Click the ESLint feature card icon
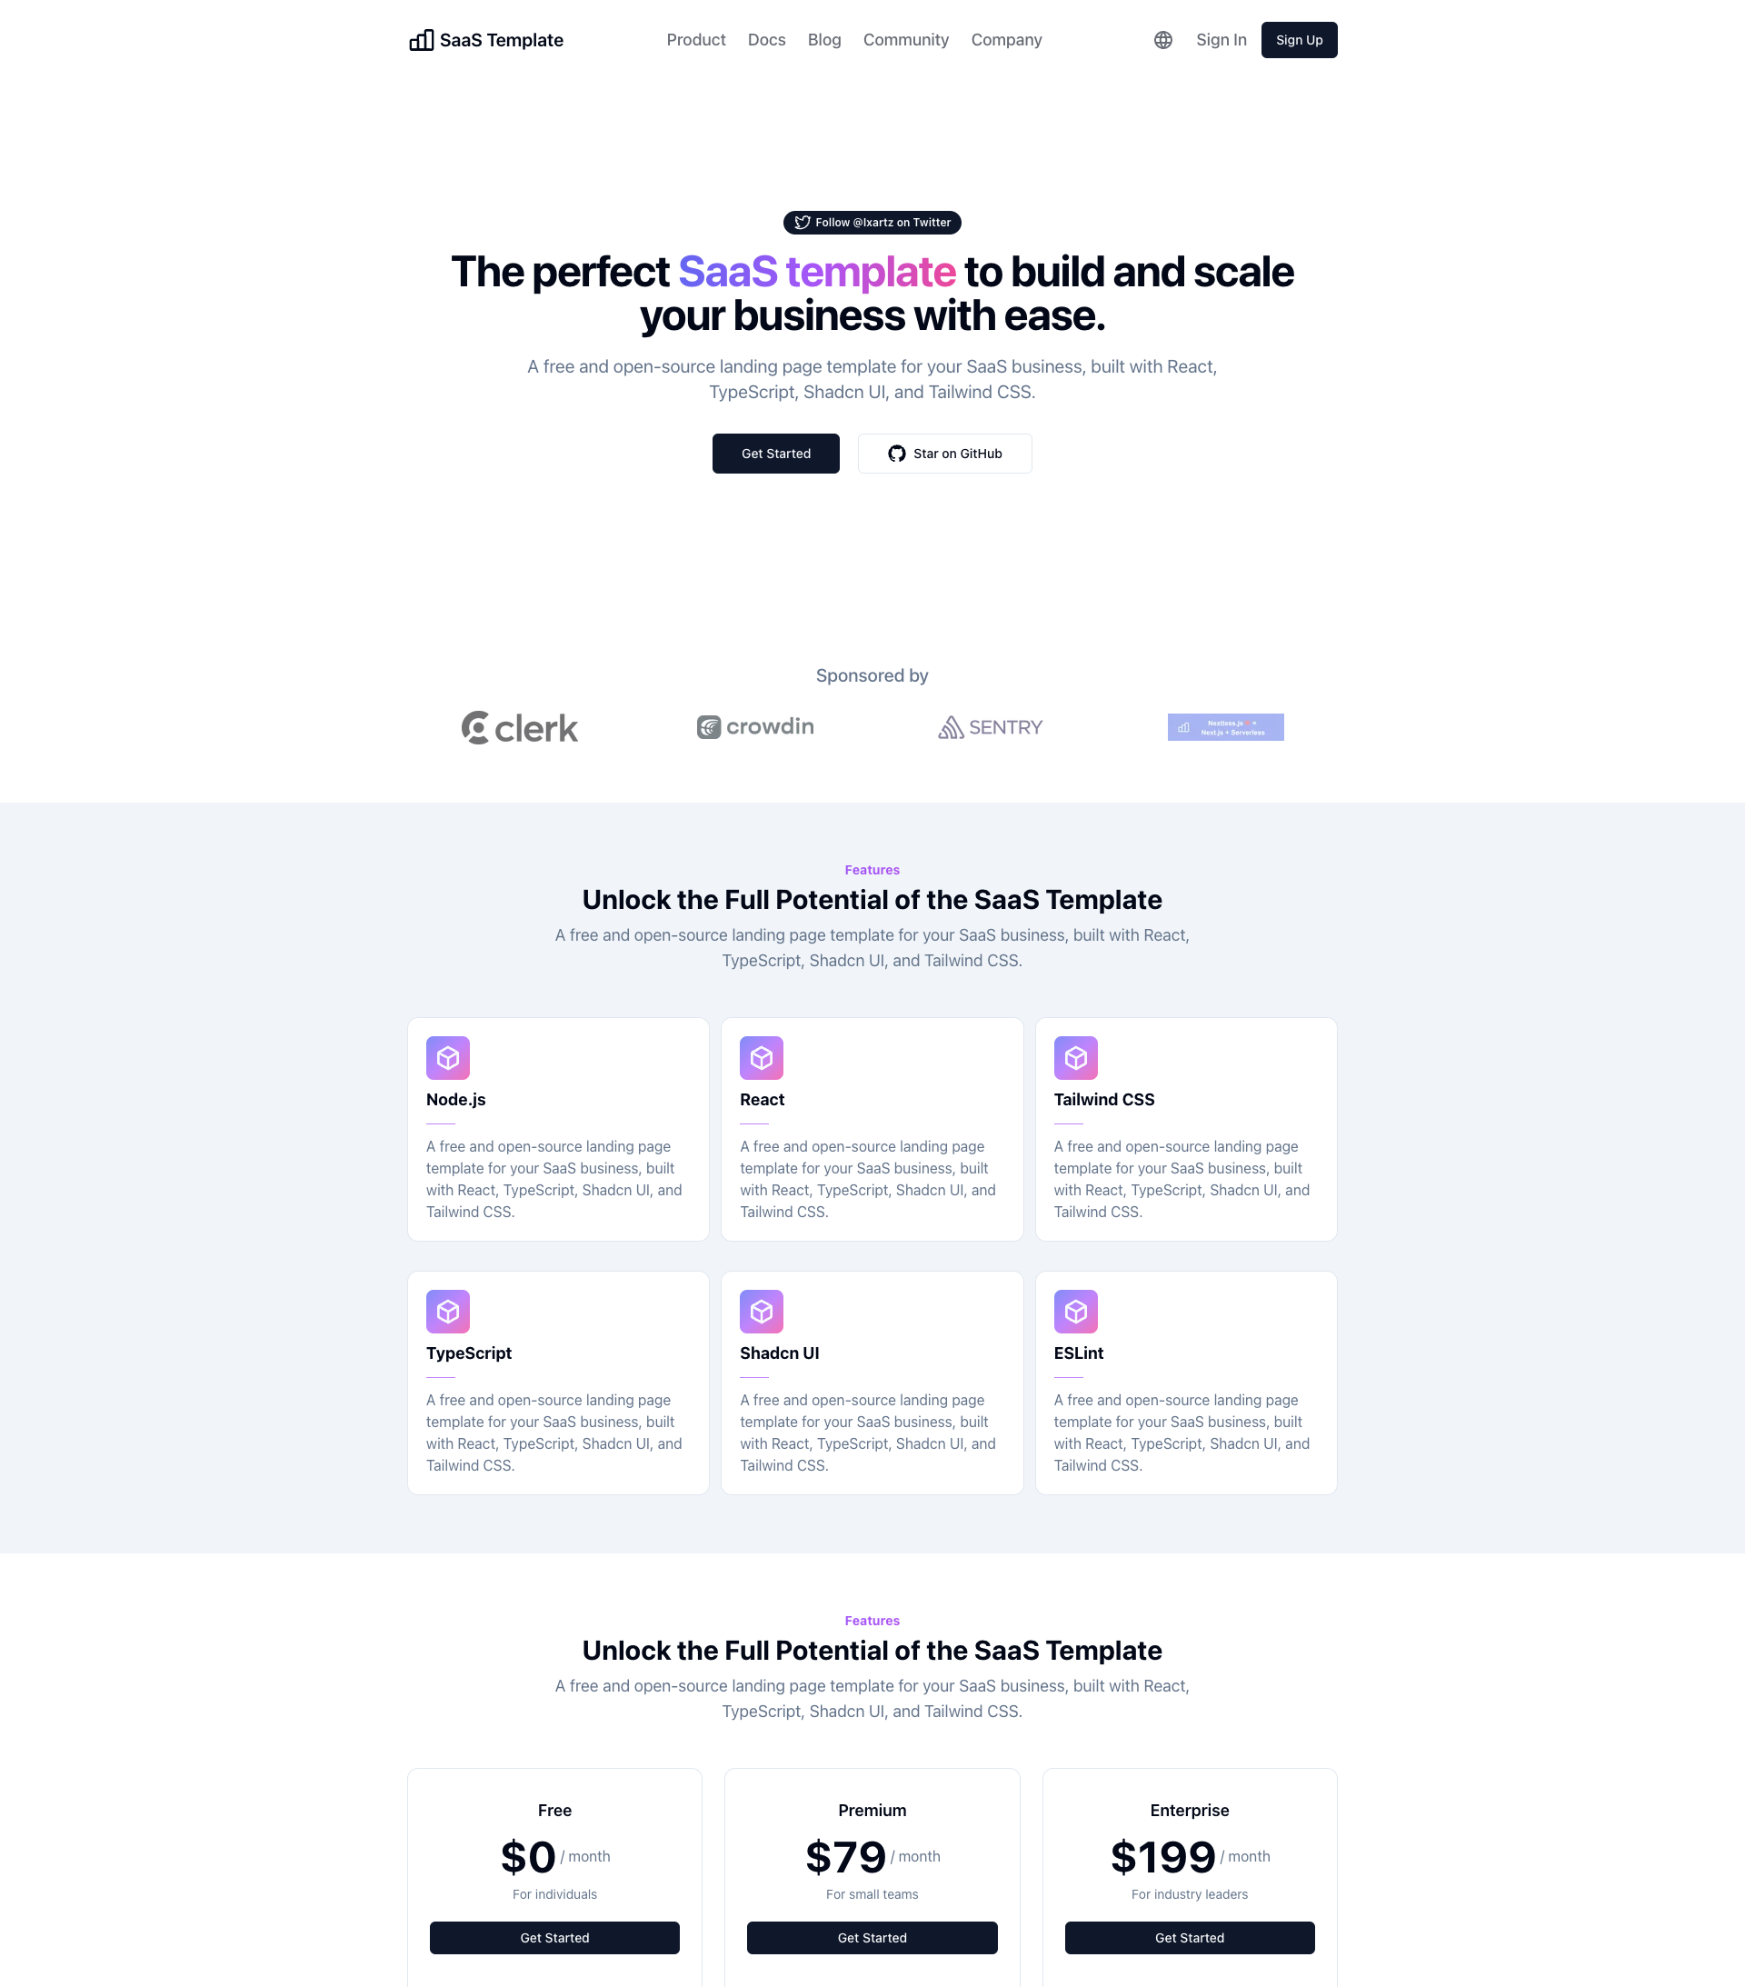1745x1987 pixels. [1076, 1311]
